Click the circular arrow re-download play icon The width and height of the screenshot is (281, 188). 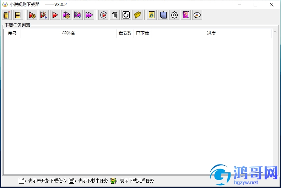[x=103, y=15]
